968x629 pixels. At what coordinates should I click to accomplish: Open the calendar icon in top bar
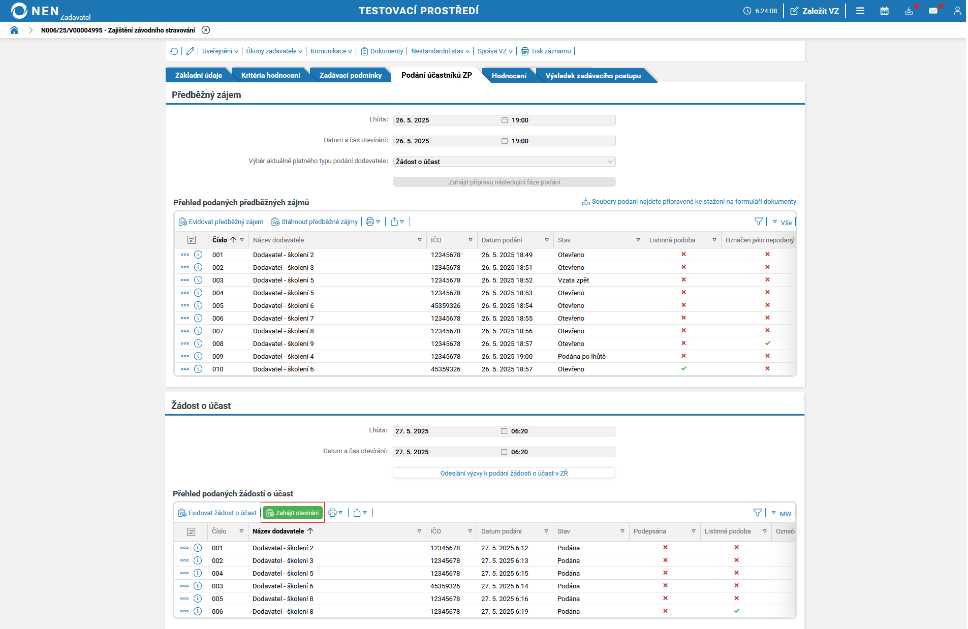click(884, 11)
